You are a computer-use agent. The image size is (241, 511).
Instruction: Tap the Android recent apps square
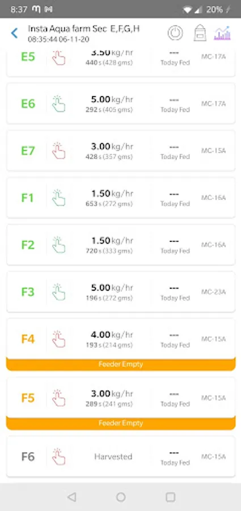click(170, 497)
